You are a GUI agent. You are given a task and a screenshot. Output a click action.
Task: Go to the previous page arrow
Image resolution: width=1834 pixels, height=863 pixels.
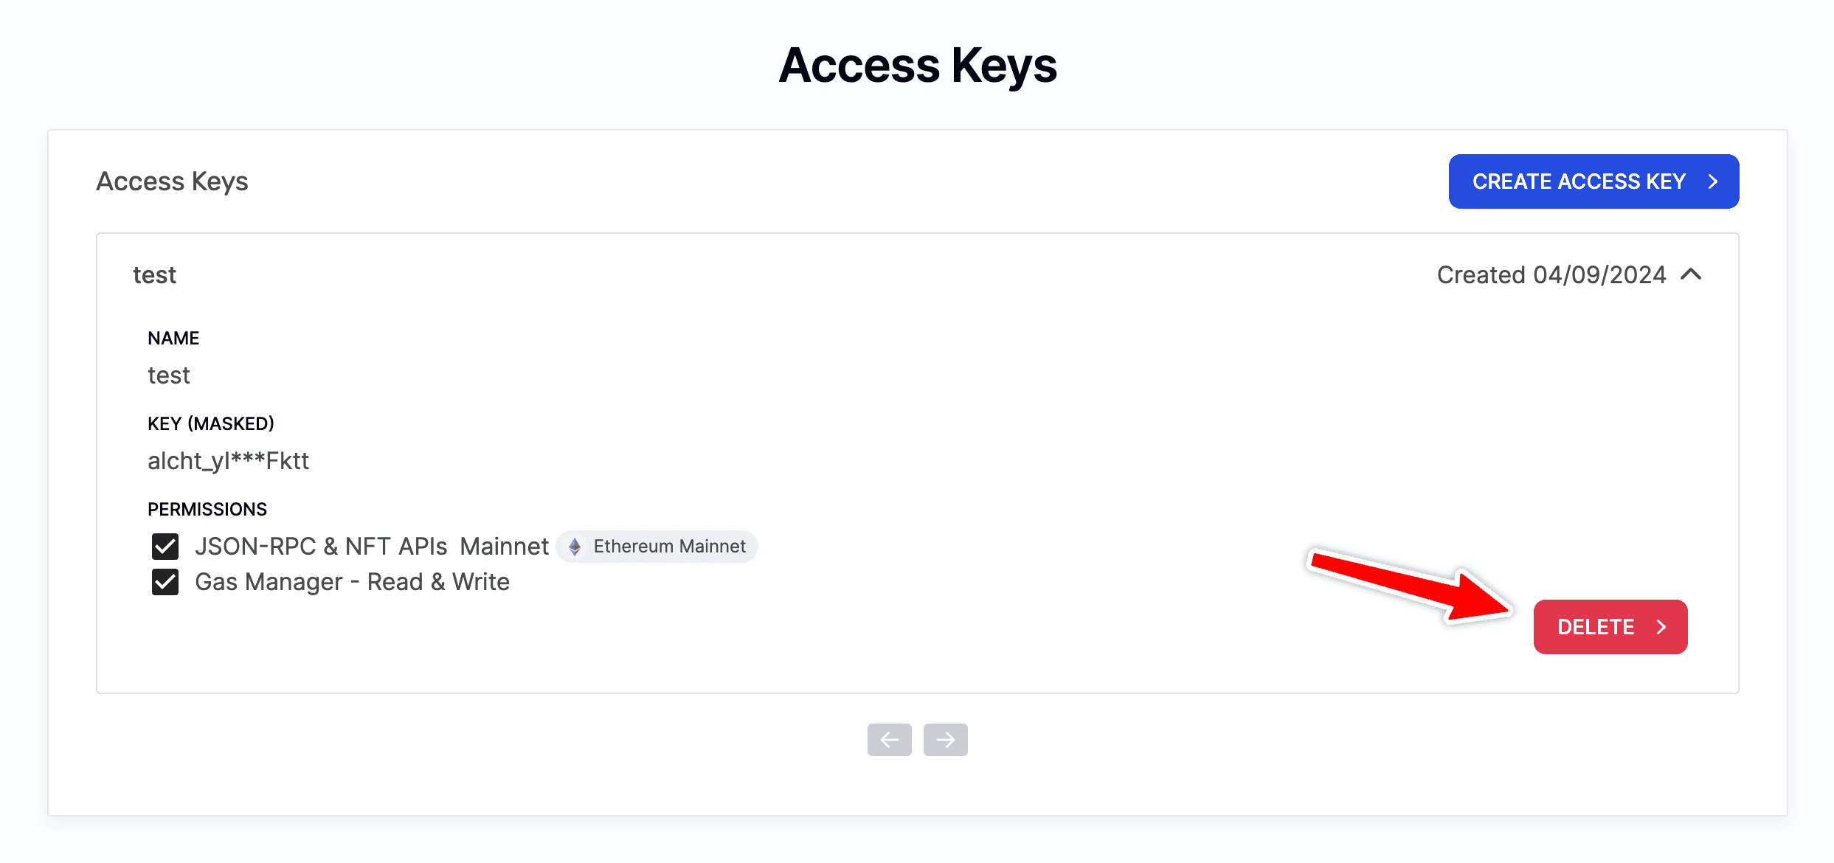click(889, 740)
